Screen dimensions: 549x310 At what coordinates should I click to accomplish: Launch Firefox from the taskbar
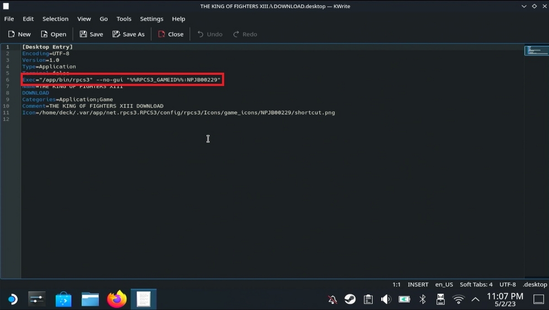coord(117,299)
